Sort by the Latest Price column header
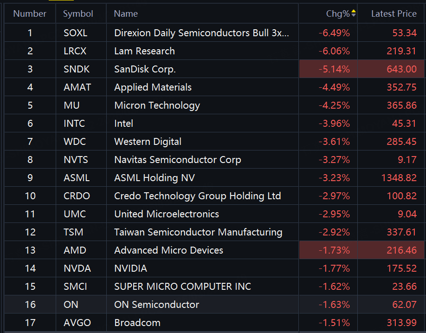This screenshot has width=426, height=333. pyautogui.click(x=394, y=14)
